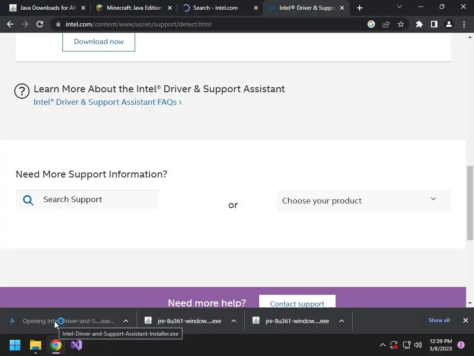This screenshot has width=474, height=356.
Task: Expand the Choose your product dropdown
Action: pos(364,200)
